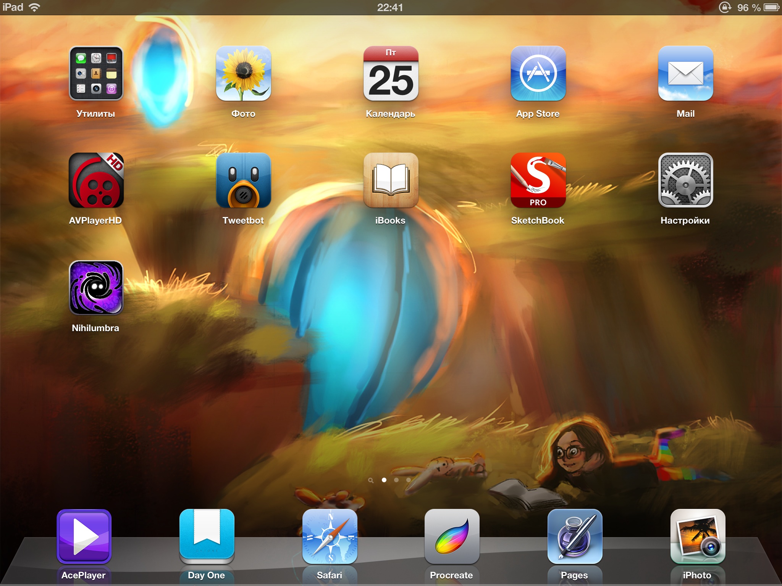
Task: Open the Календарь app showing 25
Action: 391,73
